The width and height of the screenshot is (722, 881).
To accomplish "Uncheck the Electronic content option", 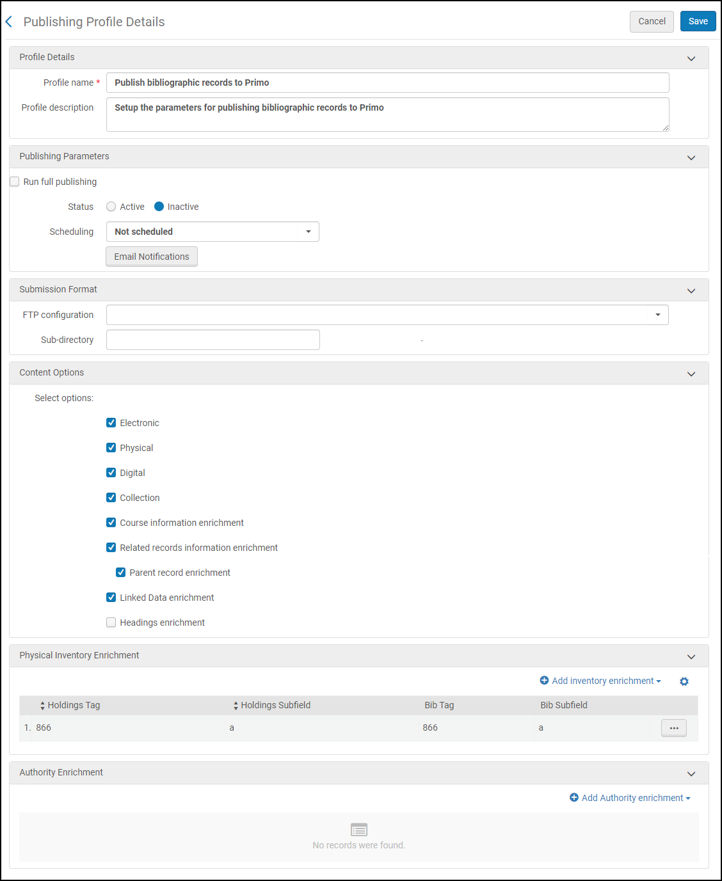I will point(111,423).
